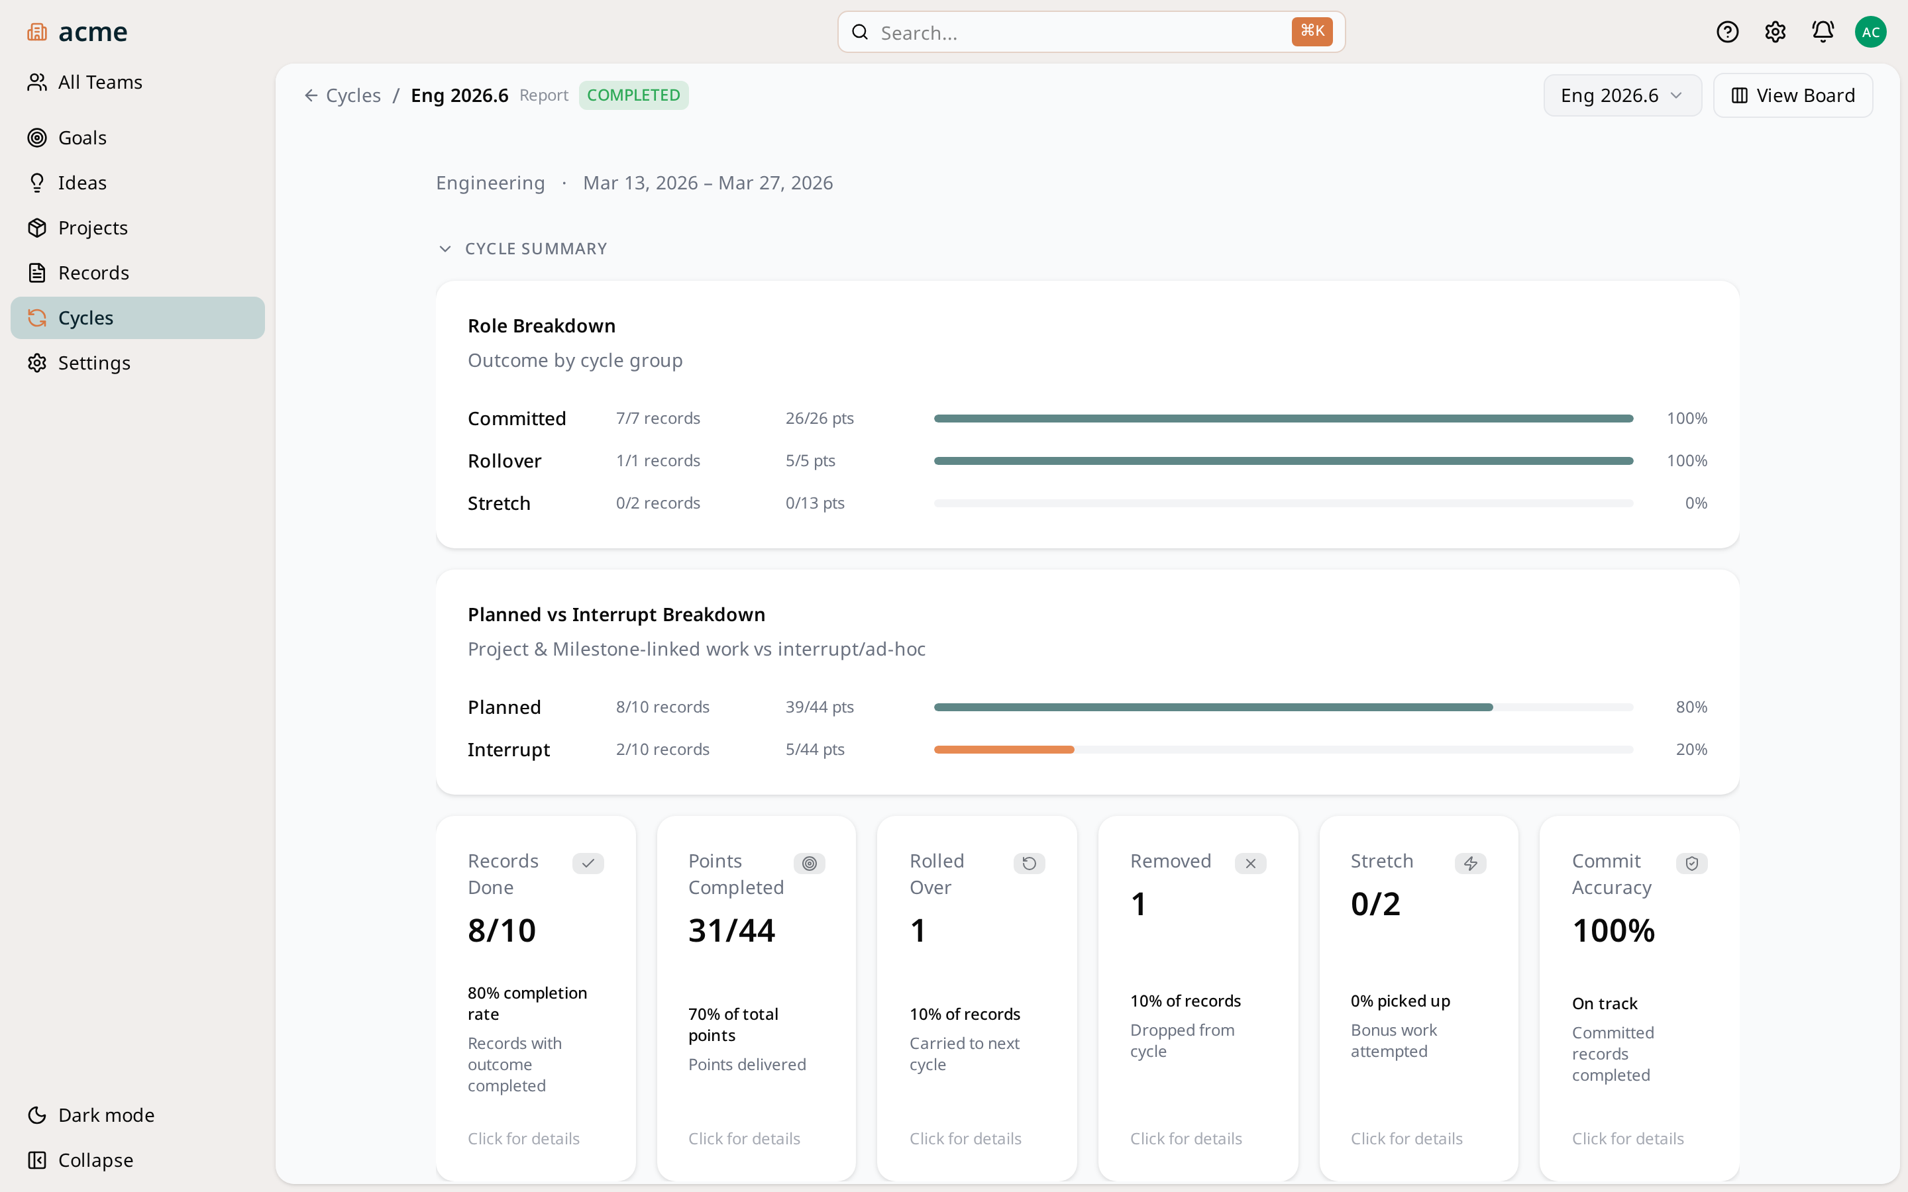Collapse the Cycle Summary section
1908x1192 pixels.
[445, 248]
